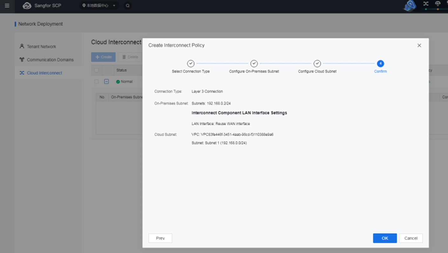
Task: Select the Communication Domains icon
Action: pyautogui.click(x=22, y=60)
